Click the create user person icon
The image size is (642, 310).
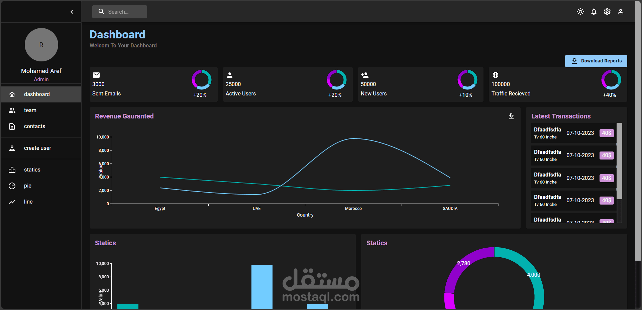(12, 148)
